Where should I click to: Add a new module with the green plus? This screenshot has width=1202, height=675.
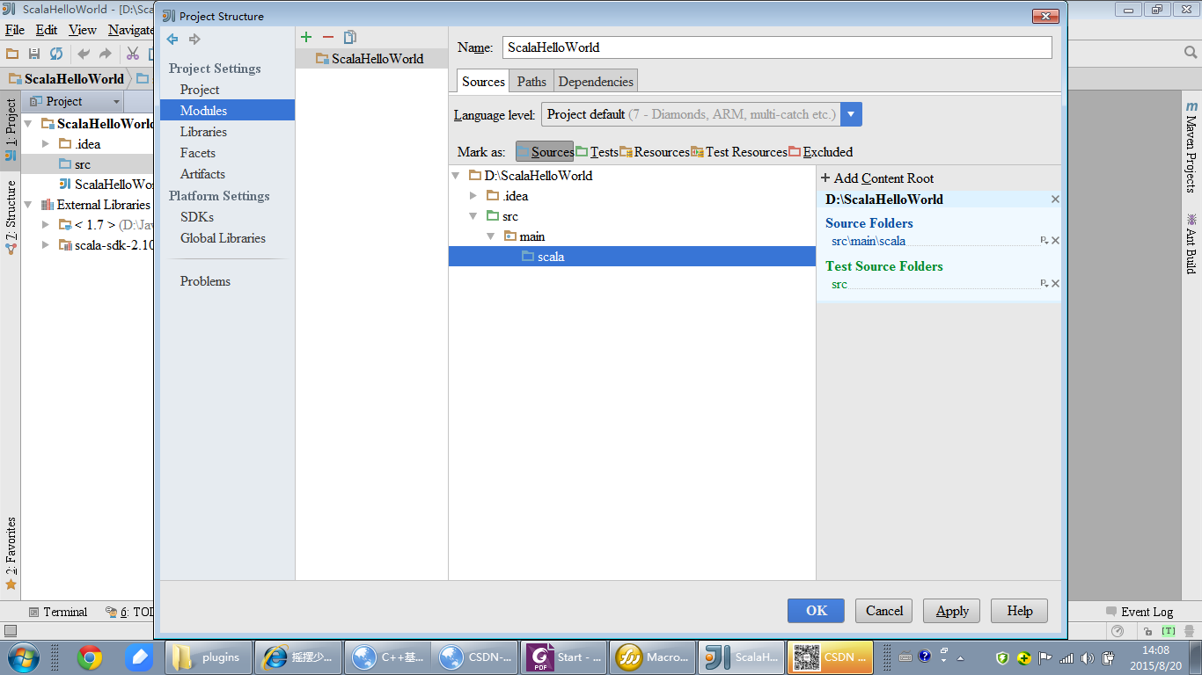point(306,37)
